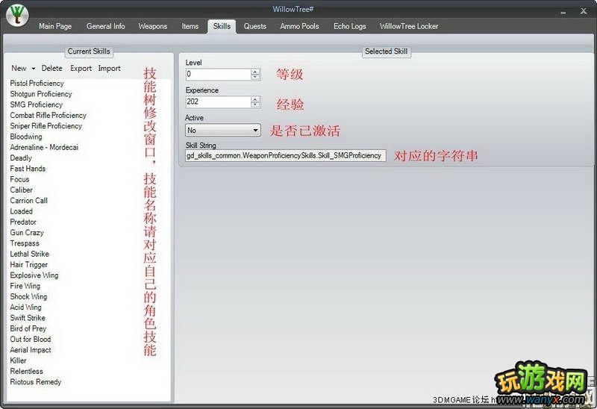Select the Focus skill
Viewport: 597px width, 409px height.
[x=19, y=179]
